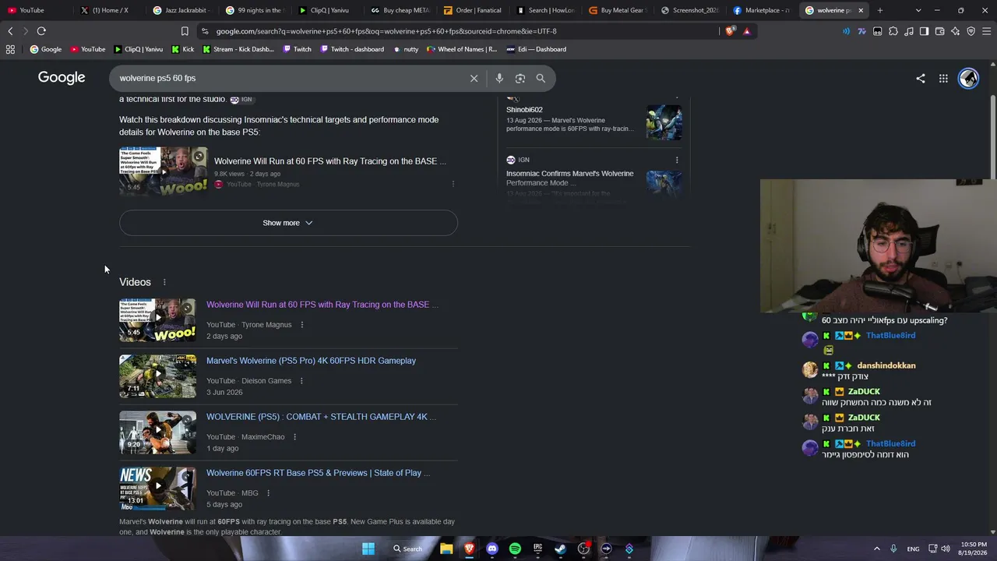
Task: Open the Google account profile picture
Action: coord(968,78)
